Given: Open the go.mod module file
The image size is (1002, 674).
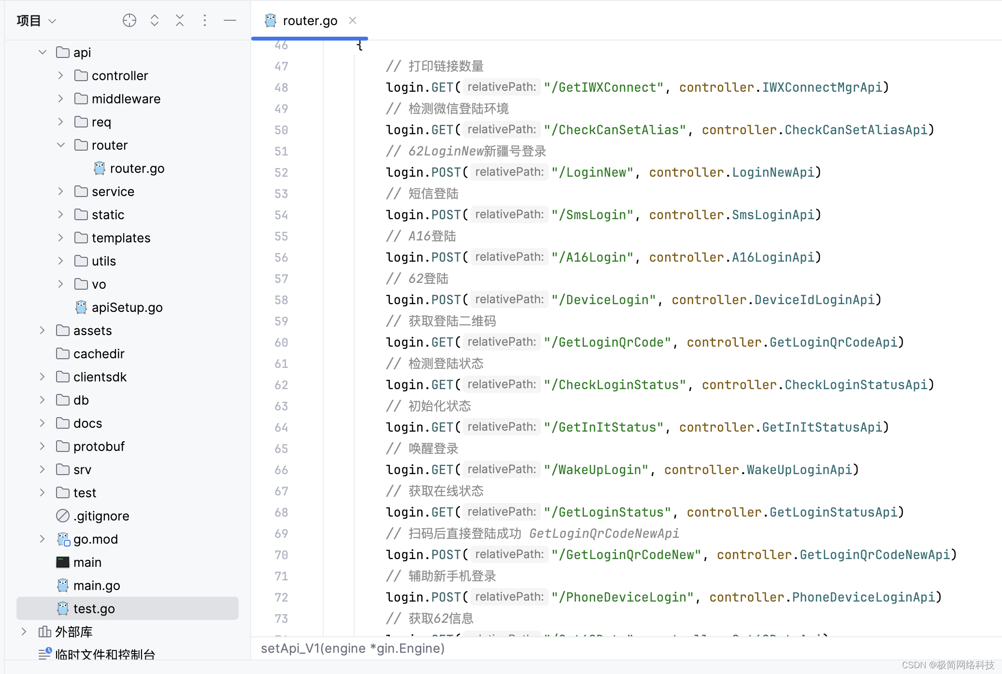Looking at the screenshot, I should 95,539.
